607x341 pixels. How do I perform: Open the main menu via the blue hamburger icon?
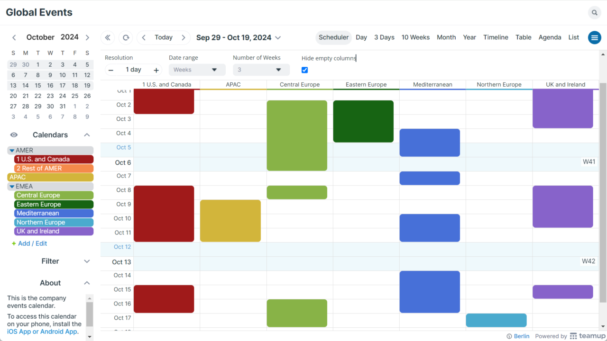594,37
